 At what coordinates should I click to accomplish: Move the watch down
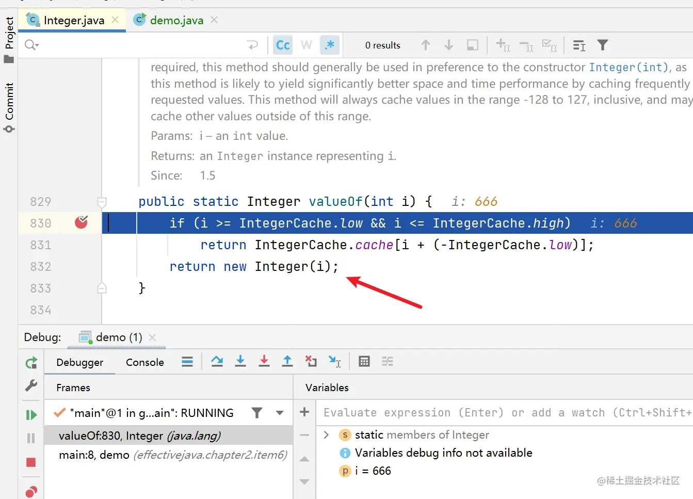point(304,482)
